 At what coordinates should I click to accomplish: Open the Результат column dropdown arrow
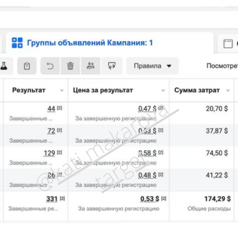coord(62,90)
